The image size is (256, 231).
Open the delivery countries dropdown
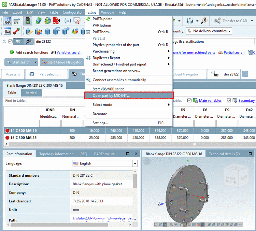tap(229, 31)
